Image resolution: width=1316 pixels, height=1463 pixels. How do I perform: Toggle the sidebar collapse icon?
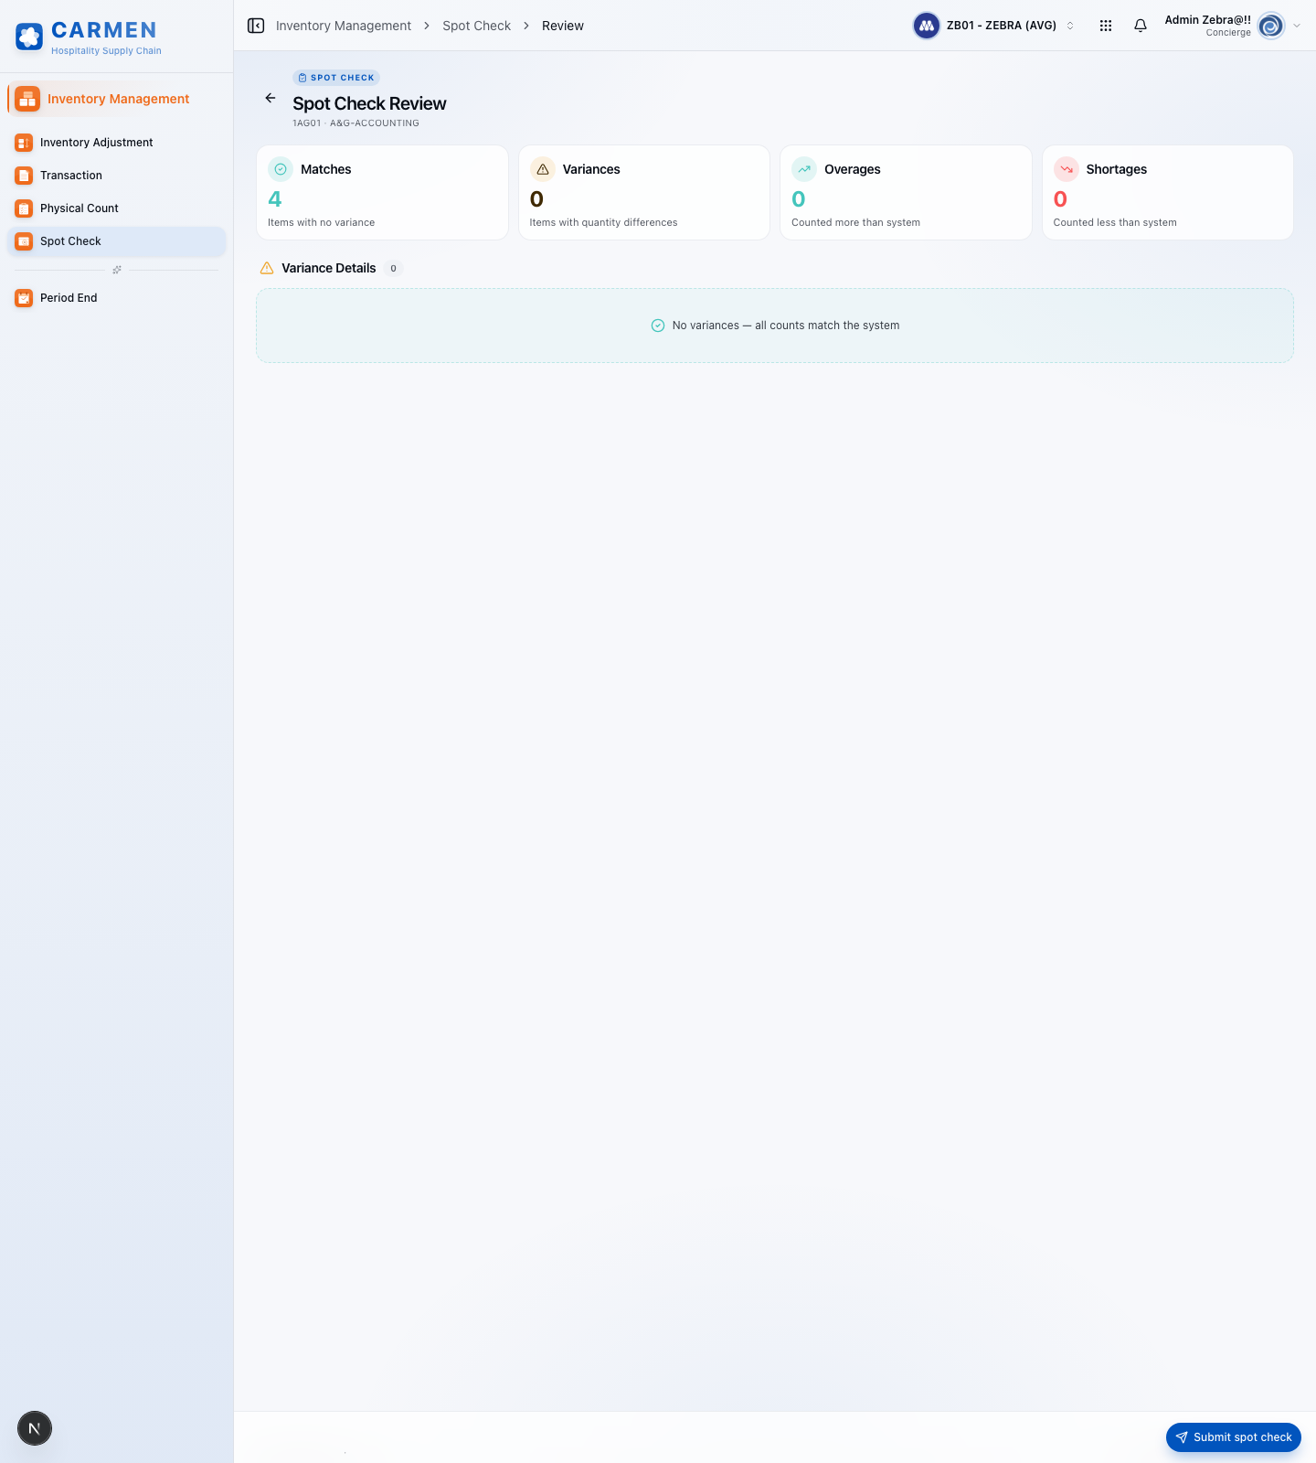pyautogui.click(x=256, y=26)
